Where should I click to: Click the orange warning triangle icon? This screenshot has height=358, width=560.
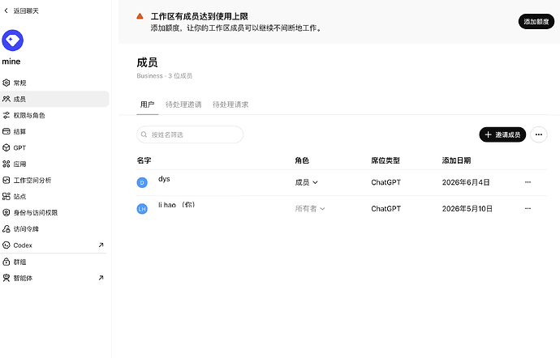(140, 16)
